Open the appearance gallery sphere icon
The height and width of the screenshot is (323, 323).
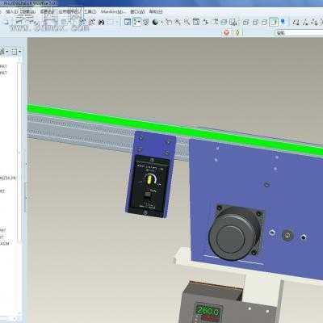click(x=155, y=22)
